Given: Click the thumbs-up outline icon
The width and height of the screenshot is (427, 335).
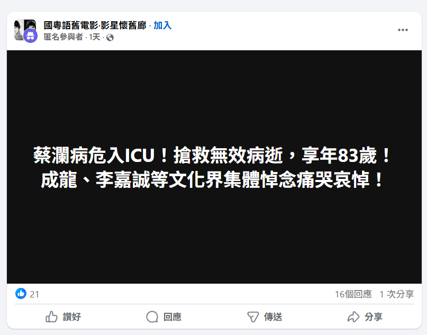Looking at the screenshot, I should [51, 317].
